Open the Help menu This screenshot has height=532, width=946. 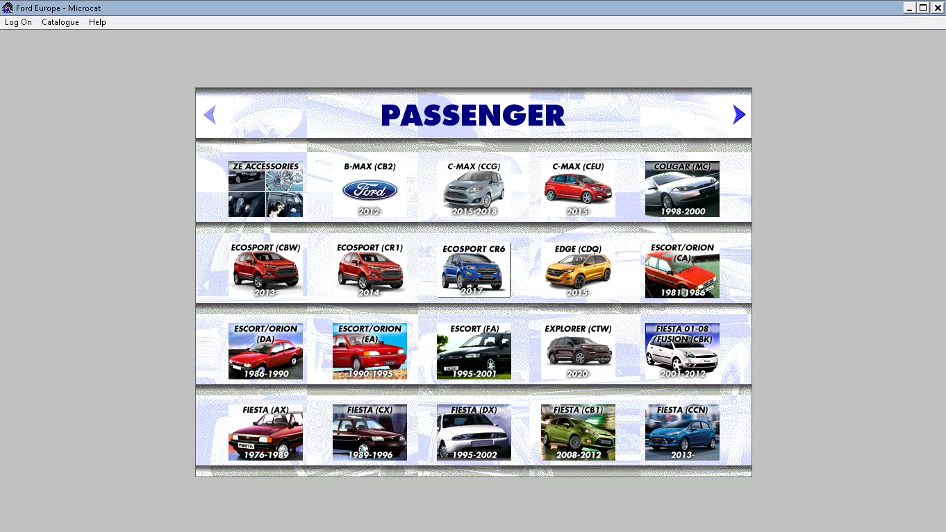(x=97, y=22)
